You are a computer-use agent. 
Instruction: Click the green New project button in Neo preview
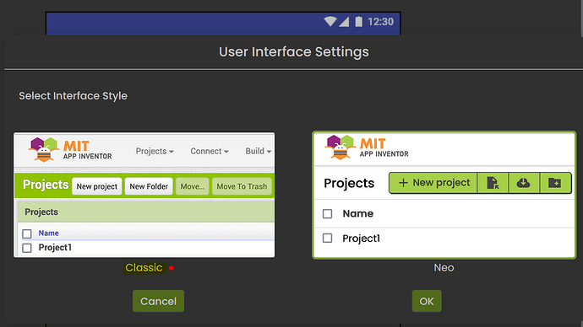click(x=433, y=183)
